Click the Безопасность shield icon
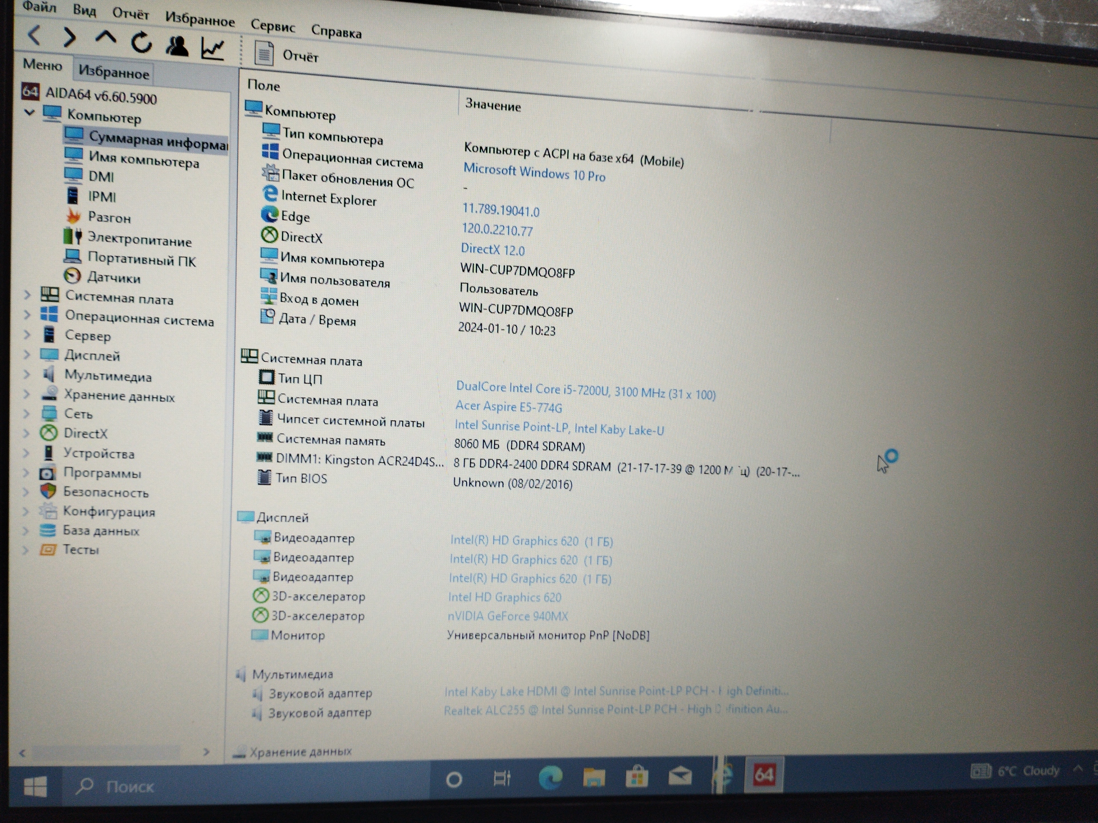The height and width of the screenshot is (823, 1098). point(48,492)
